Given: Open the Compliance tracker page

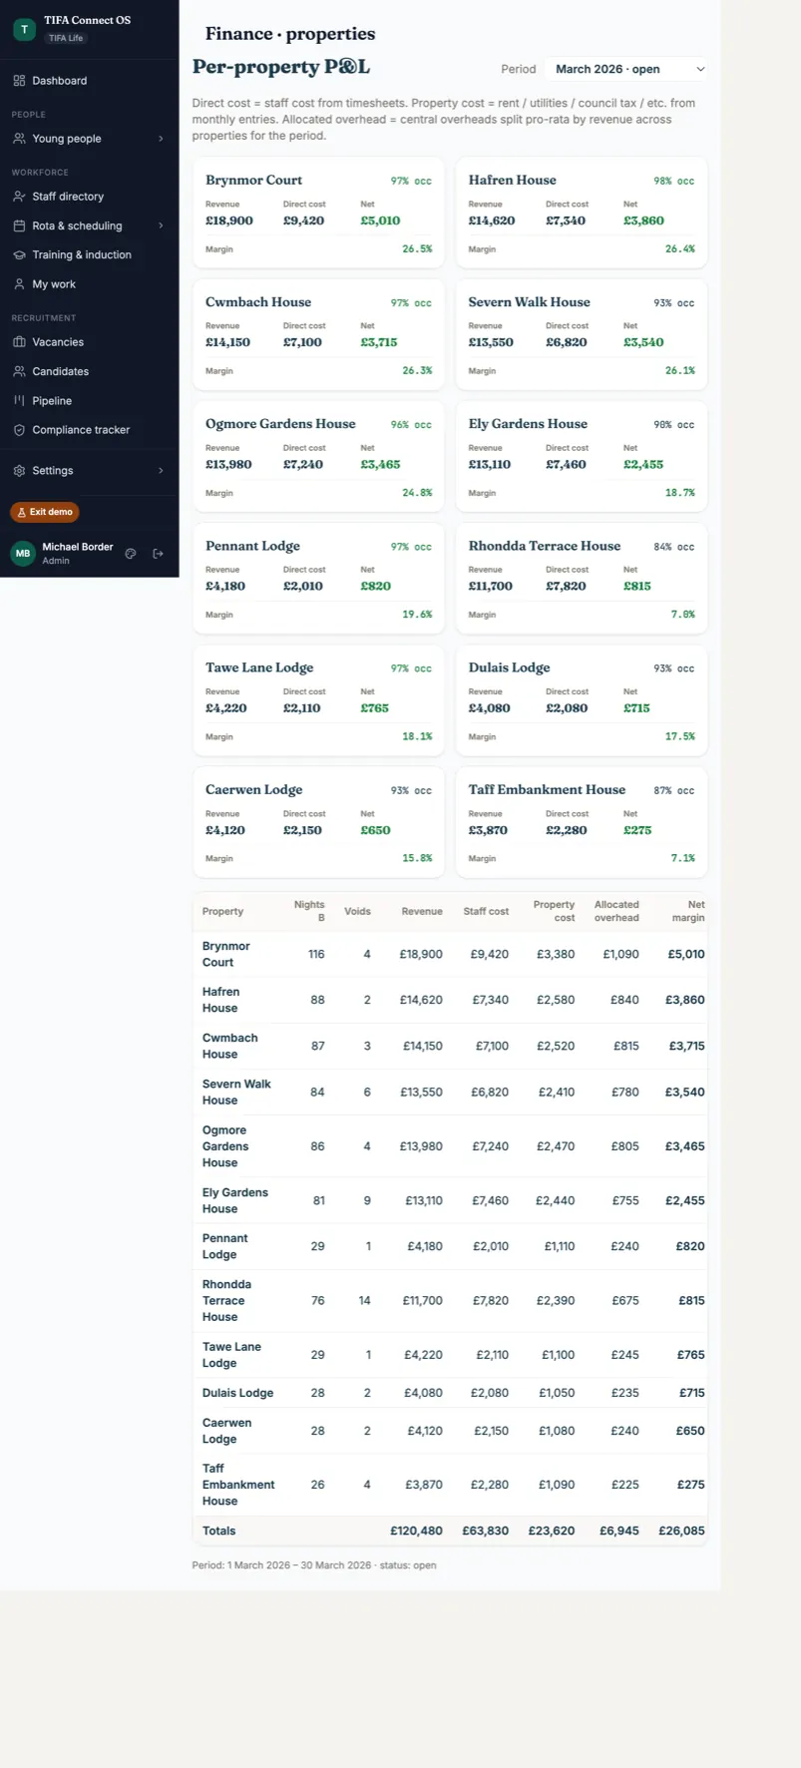Looking at the screenshot, I should 89,430.
